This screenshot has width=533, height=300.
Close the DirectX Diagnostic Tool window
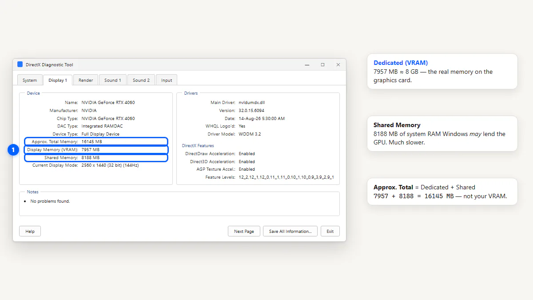[x=338, y=64]
